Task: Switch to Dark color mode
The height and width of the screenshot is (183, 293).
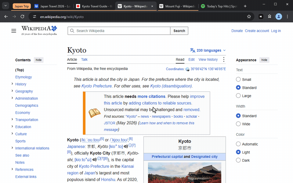Action: coord(238,160)
